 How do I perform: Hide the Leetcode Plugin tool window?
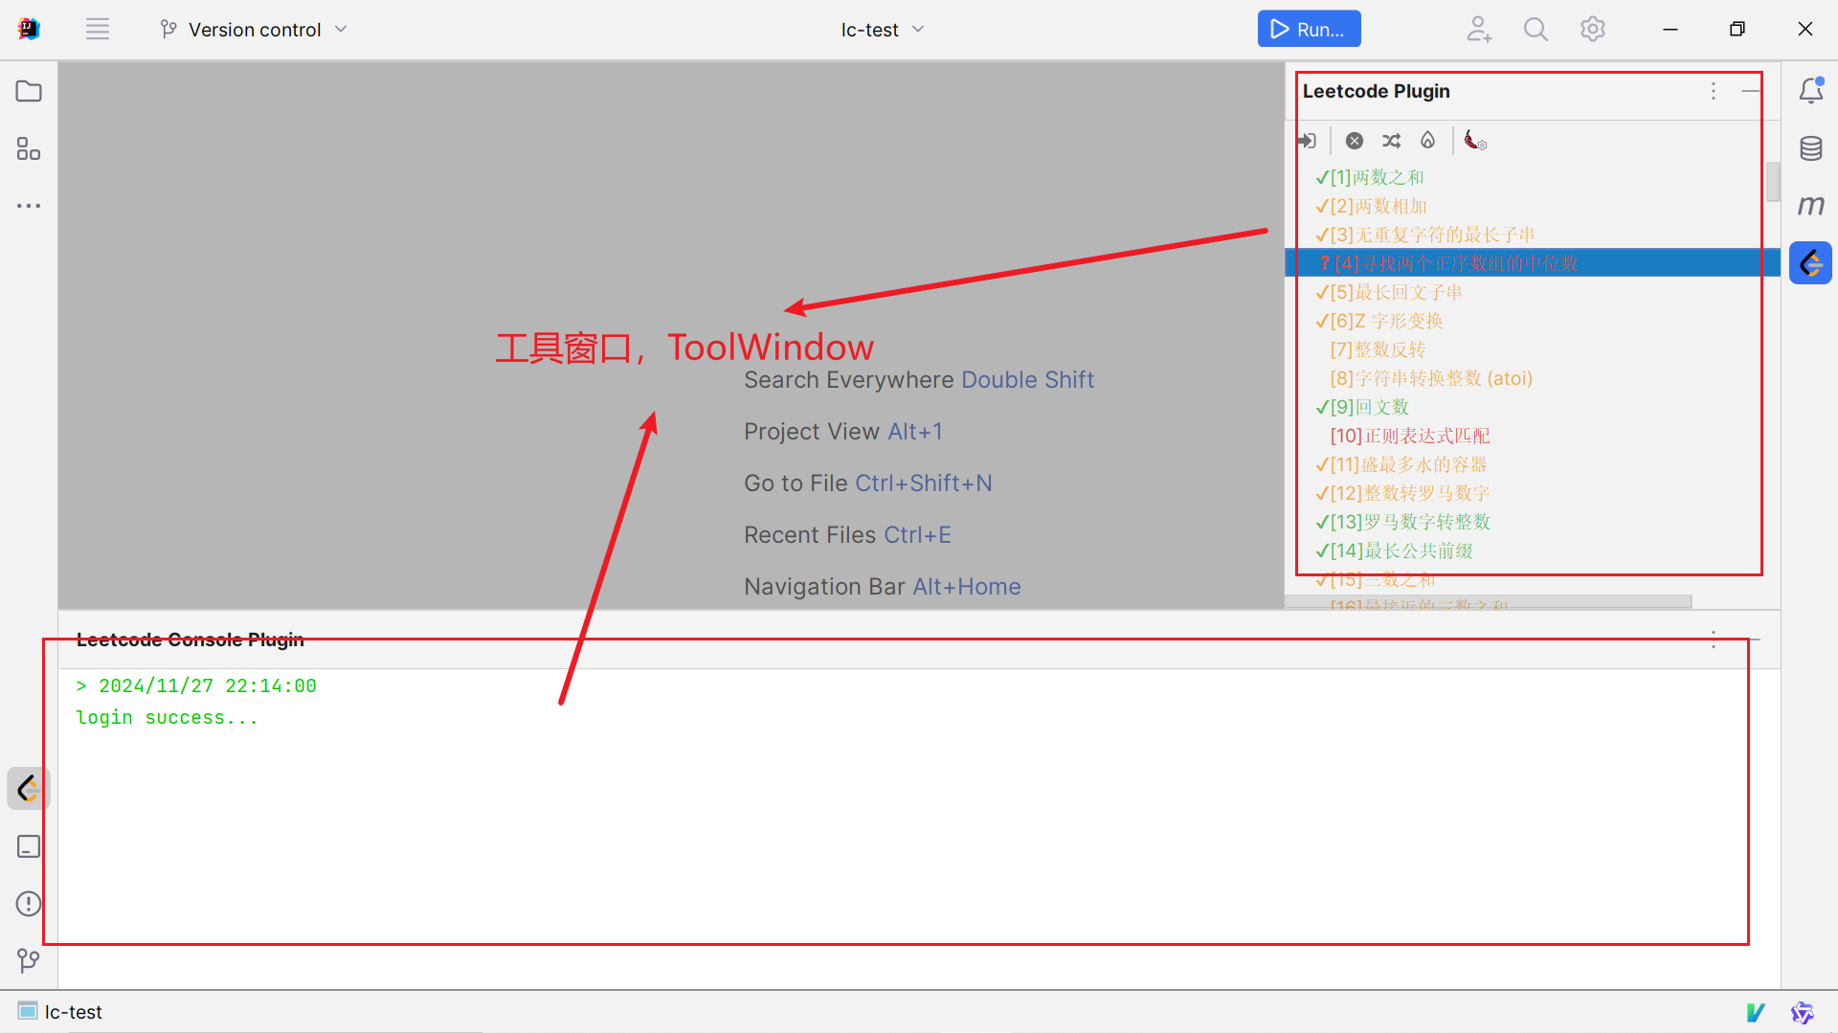[x=1751, y=91]
